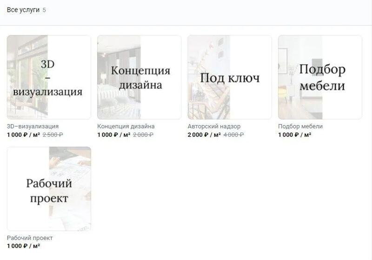Click the Рабочий проект price 1 000 ₽ / м²
Image resolution: width=372 pixels, height=260 pixels.
coord(23,246)
